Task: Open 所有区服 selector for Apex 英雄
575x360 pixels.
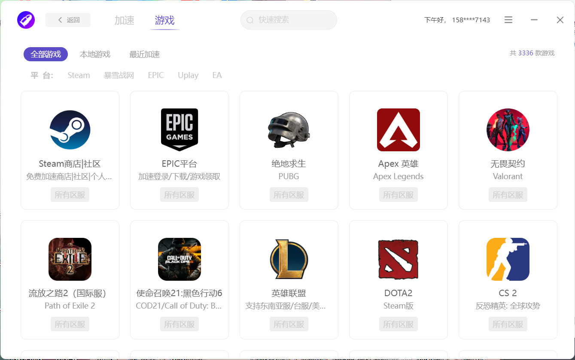Action: pyautogui.click(x=399, y=195)
